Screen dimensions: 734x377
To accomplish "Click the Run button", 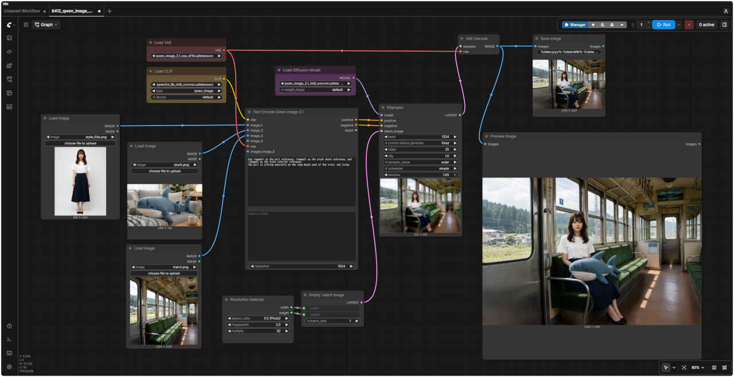I will [x=663, y=25].
